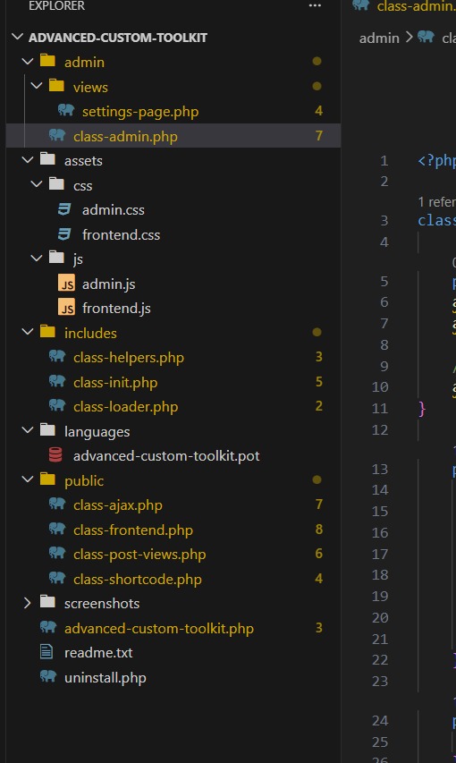
Task: Open readme.txt file
Action: click(x=98, y=653)
